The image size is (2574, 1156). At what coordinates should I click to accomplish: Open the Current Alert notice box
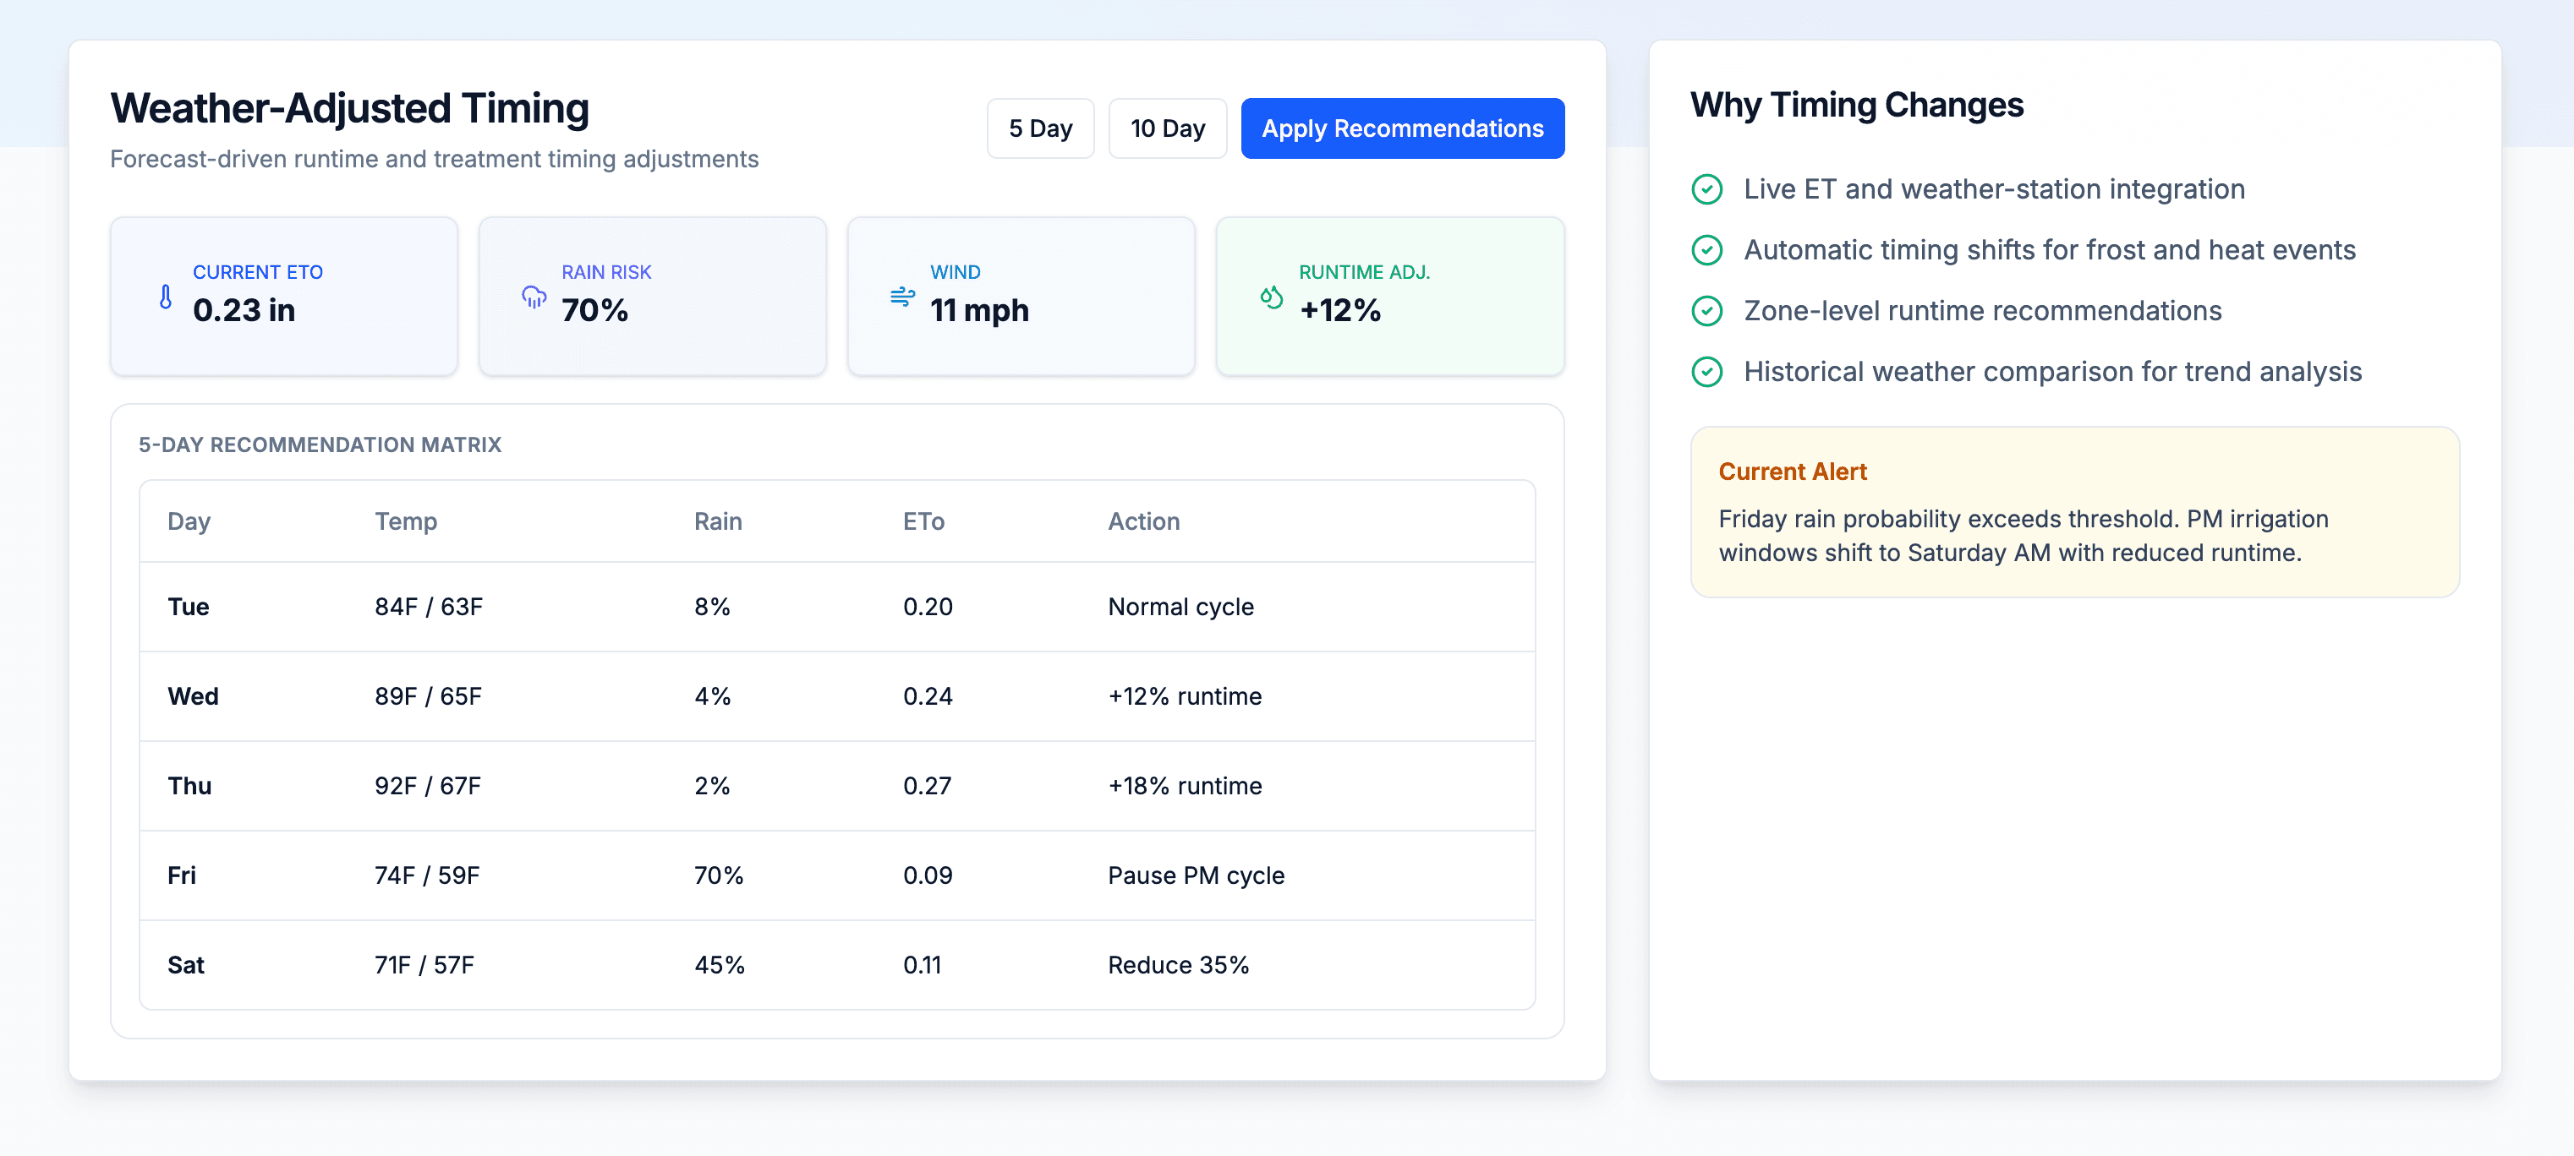click(x=2074, y=511)
